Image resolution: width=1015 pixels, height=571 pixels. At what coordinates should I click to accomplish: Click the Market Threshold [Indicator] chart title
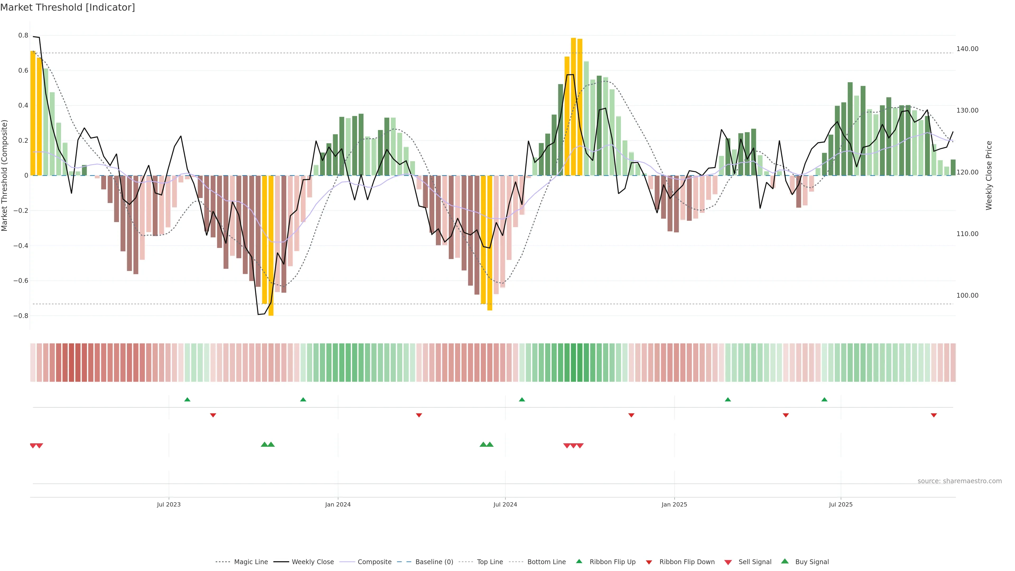(x=67, y=7)
